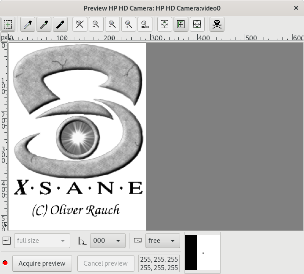The height and width of the screenshot is (274, 304).
Task: Close the Preview HP HD Camera window
Action: click(x=296, y=8)
